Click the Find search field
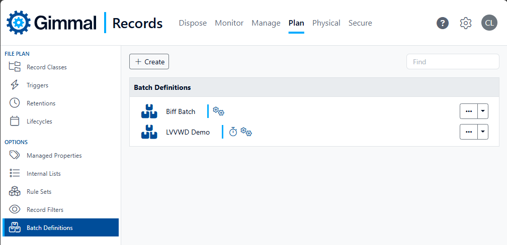507x245 pixels. (452, 62)
